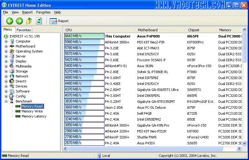Click the Computer category icon

click(x=12, y=41)
